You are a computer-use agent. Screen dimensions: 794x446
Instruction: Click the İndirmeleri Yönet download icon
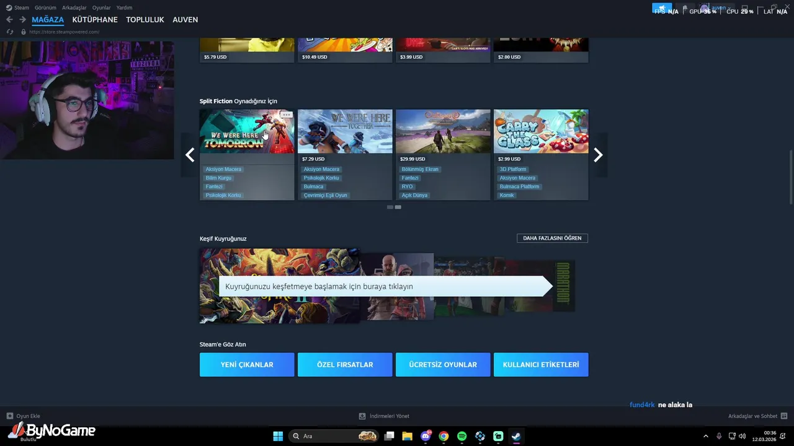[362, 416]
